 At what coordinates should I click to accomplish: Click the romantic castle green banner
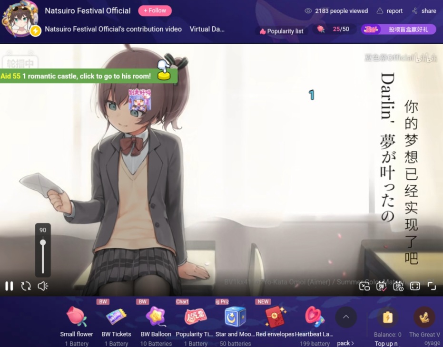pyautogui.click(x=89, y=76)
